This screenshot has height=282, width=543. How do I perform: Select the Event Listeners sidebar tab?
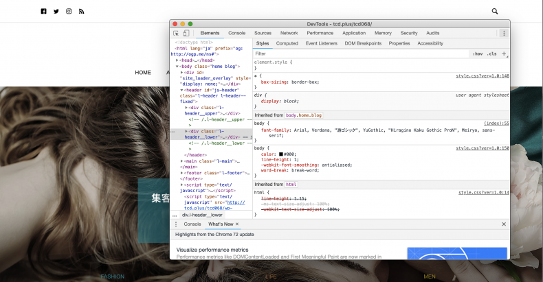click(322, 43)
